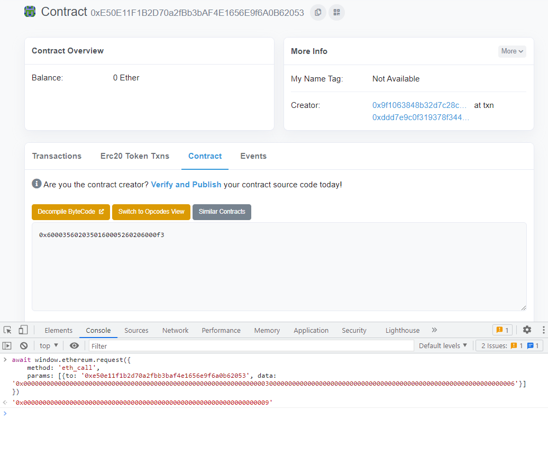
Task: Click Switch to Opcodes View button
Action: point(151,212)
